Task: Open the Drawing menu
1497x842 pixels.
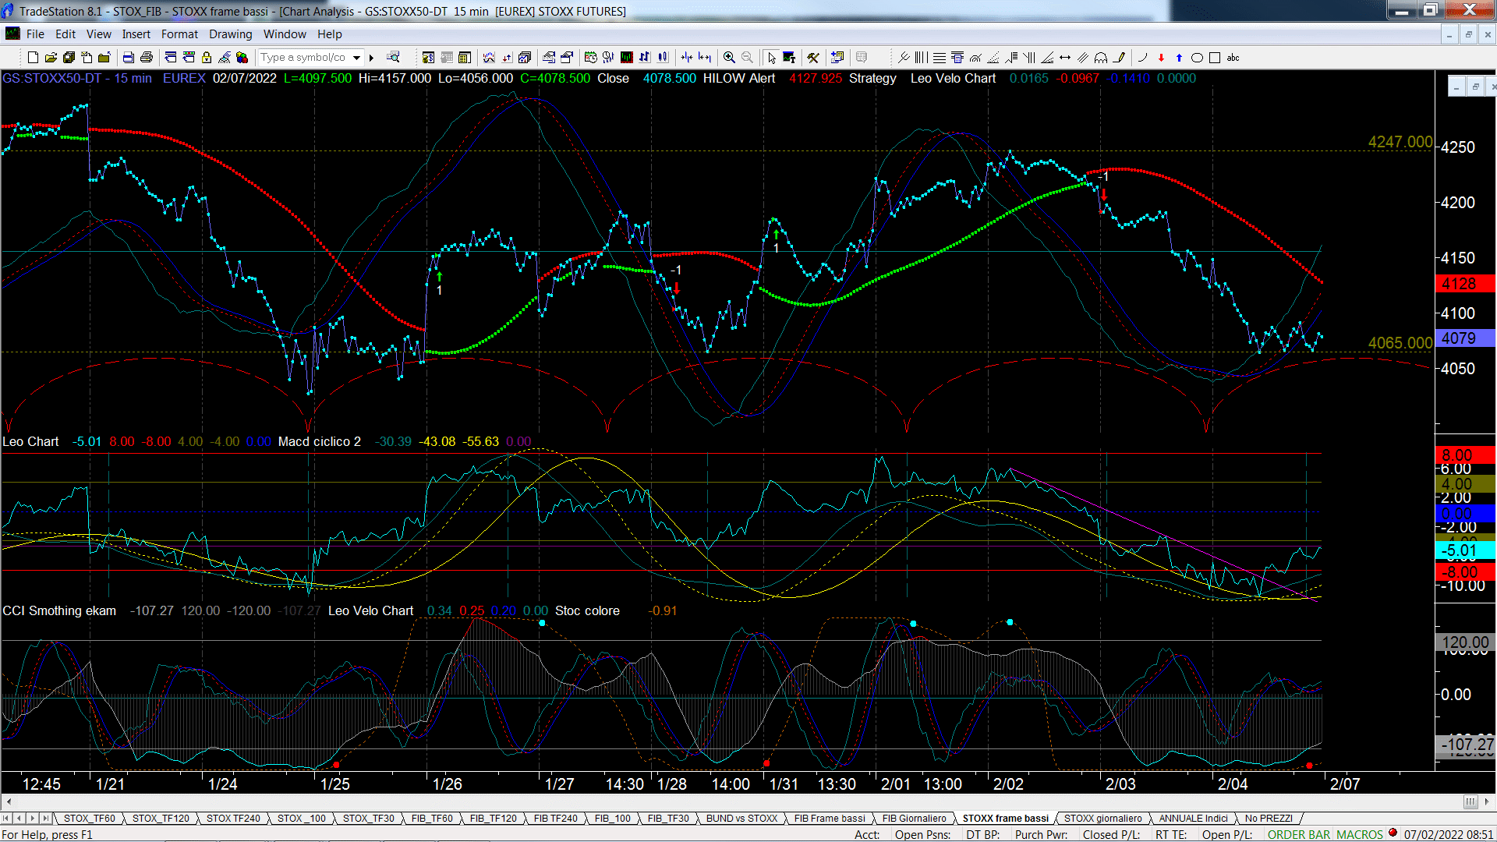Action: (x=230, y=34)
